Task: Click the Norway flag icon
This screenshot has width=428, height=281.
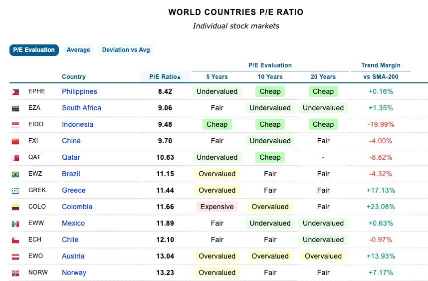Action: coord(15,273)
